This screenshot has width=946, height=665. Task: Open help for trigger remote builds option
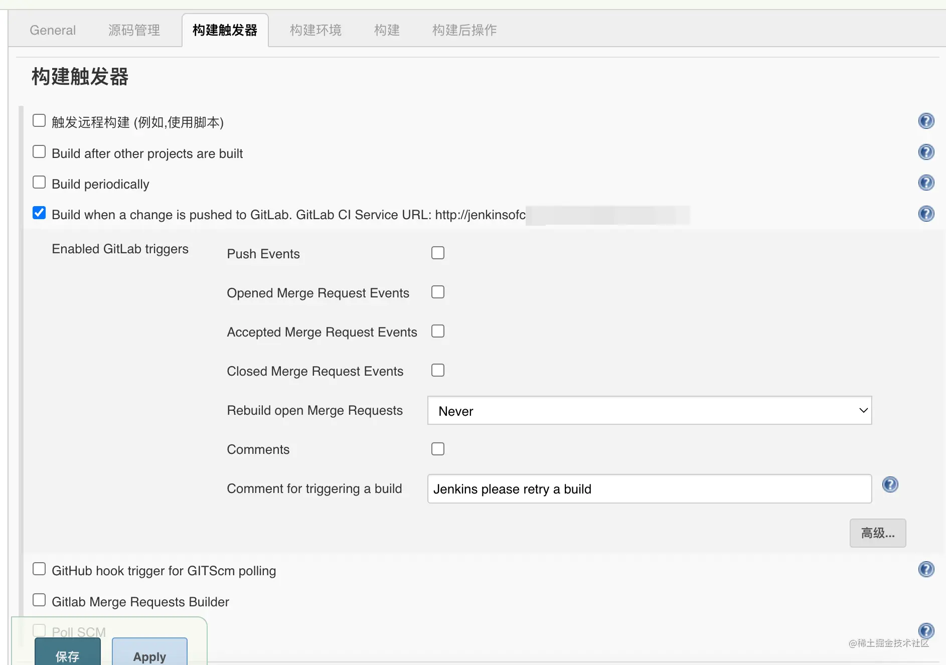[926, 121]
